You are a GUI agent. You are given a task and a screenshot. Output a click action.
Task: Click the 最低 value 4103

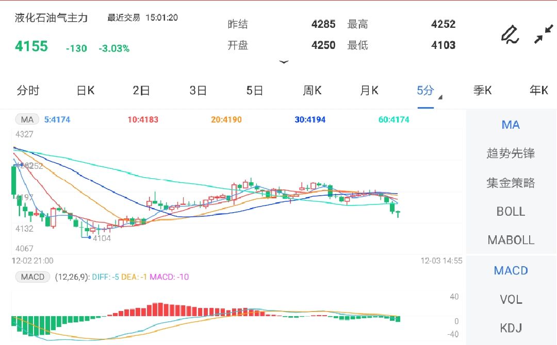443,45
